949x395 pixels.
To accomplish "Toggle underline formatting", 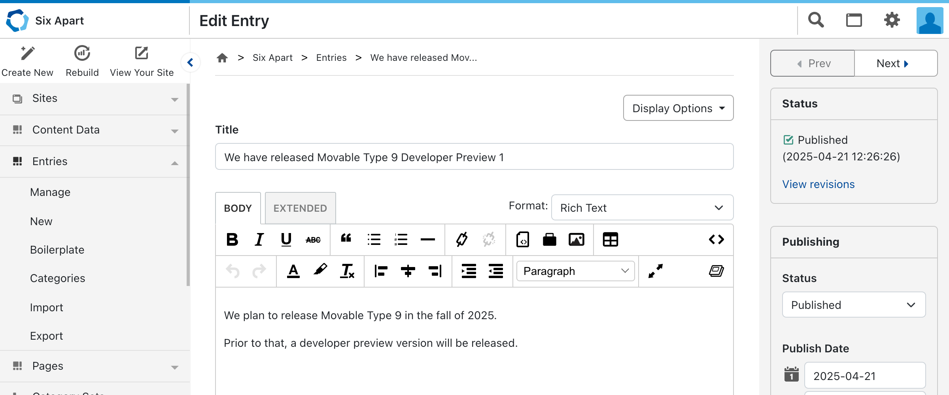I will coord(286,239).
